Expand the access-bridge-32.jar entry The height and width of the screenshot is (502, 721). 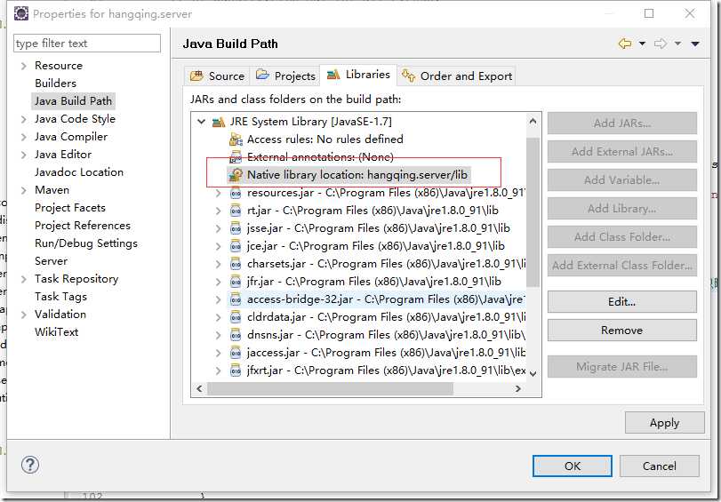tap(219, 299)
